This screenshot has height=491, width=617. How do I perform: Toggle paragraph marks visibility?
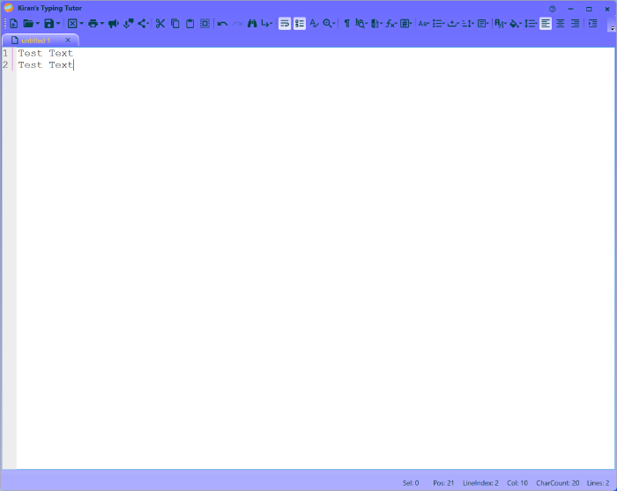(x=346, y=24)
